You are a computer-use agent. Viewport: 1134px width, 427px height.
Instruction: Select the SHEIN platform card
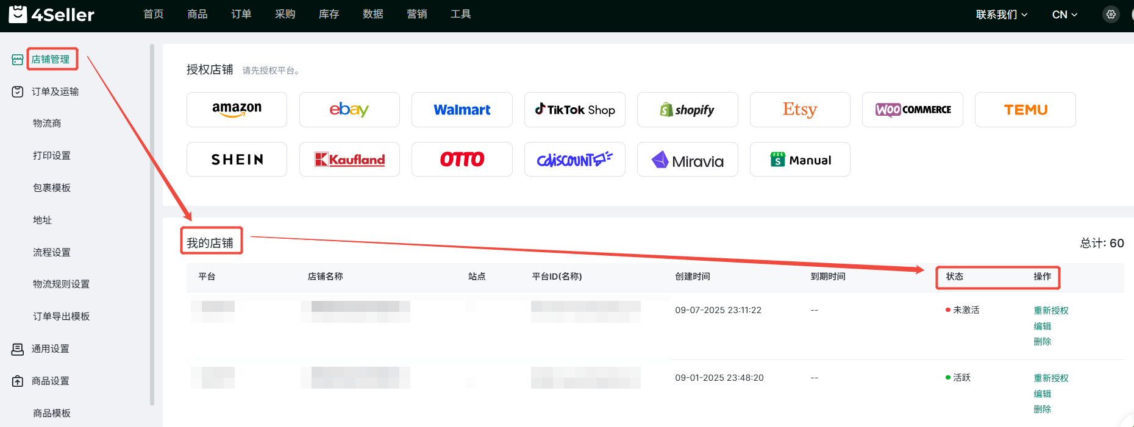click(237, 160)
